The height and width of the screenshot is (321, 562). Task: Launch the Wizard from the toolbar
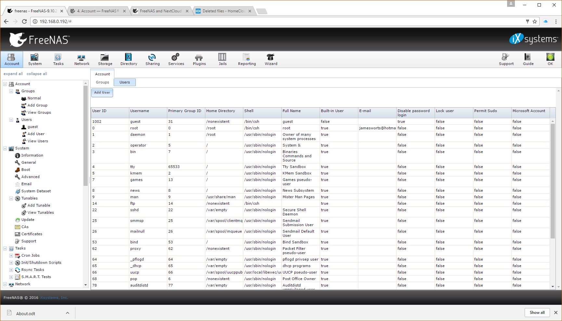click(271, 59)
